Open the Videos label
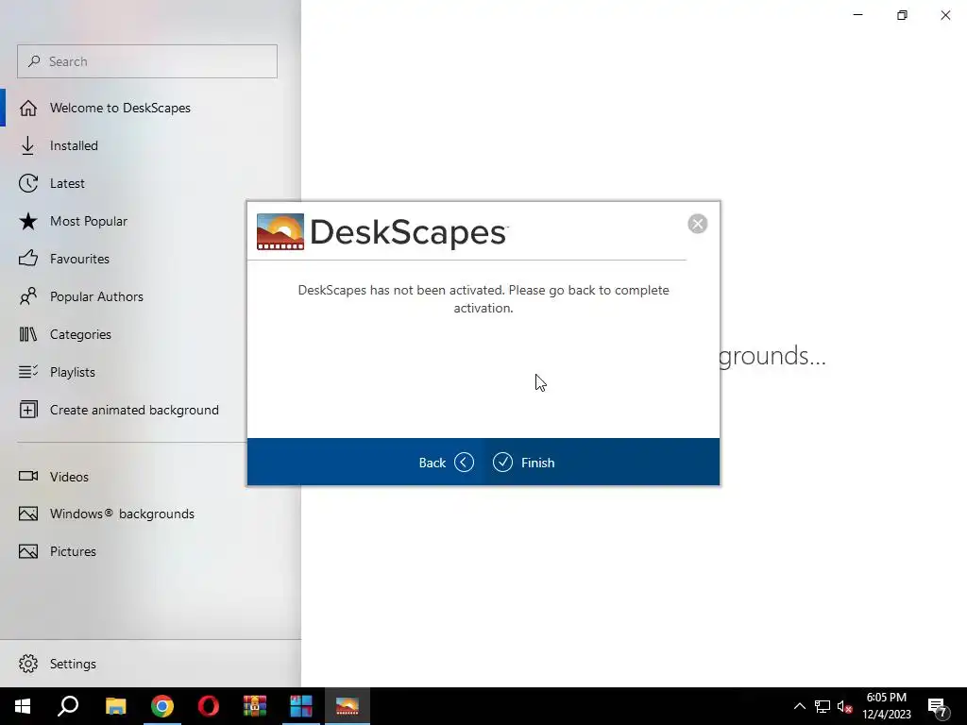 click(x=69, y=477)
